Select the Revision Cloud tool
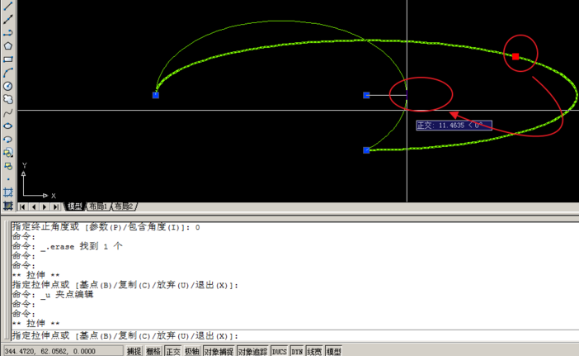The width and height of the screenshot is (579, 356). click(x=7, y=99)
